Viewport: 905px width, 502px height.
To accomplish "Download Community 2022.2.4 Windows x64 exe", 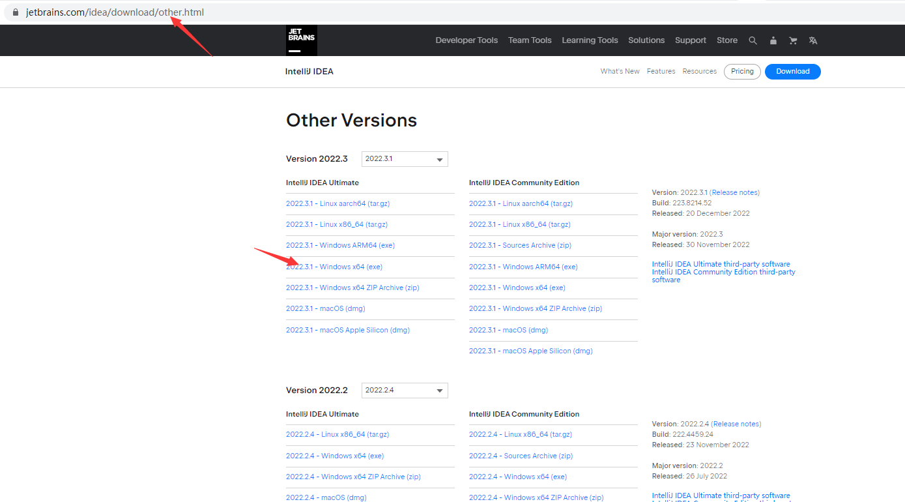I will point(518,477).
